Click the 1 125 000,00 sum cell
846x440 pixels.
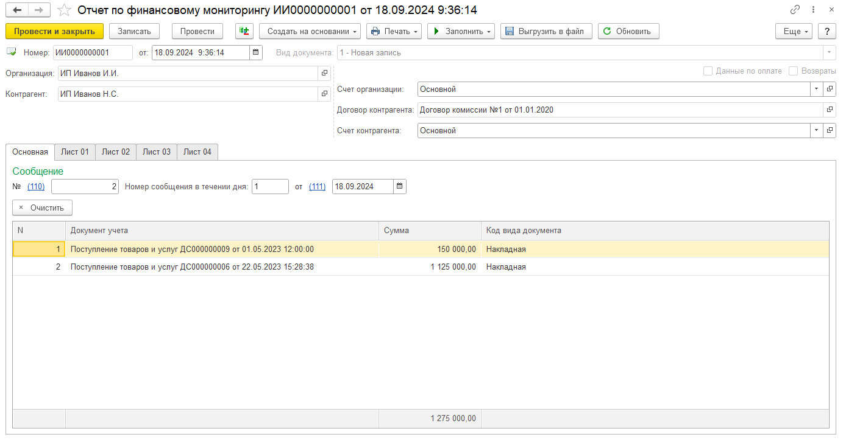tap(430, 267)
